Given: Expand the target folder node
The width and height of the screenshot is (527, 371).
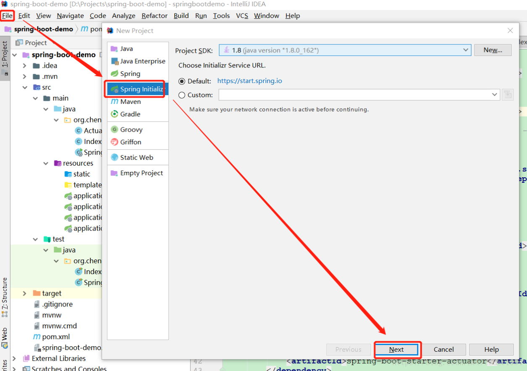Looking at the screenshot, I should click(25, 293).
